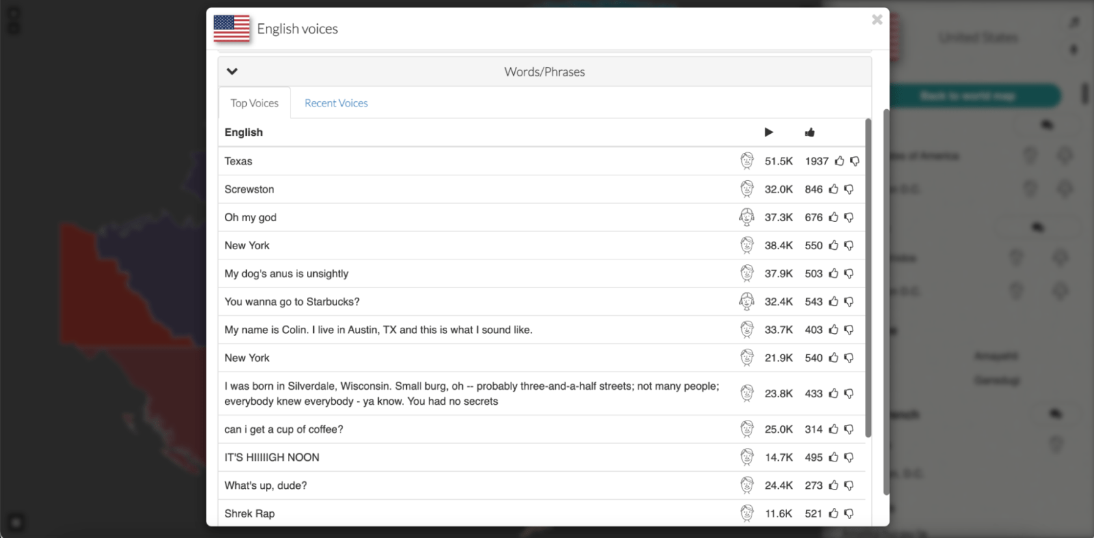Downvote can i get a cup of coffee?
The height and width of the screenshot is (538, 1094).
[849, 429]
